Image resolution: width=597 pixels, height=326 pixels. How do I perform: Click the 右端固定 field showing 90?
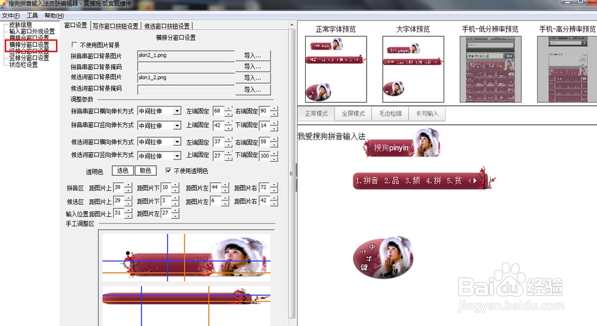coord(264,111)
